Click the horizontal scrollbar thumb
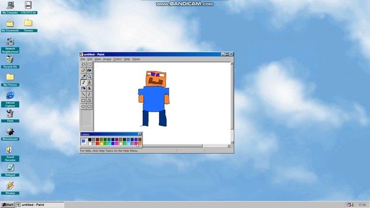This screenshot has width=370, height=208. 172,146
